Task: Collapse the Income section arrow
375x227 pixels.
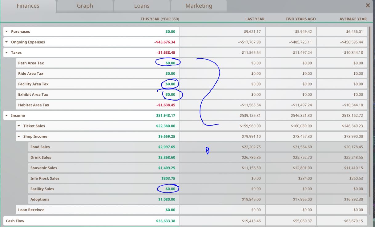Action: (7, 115)
